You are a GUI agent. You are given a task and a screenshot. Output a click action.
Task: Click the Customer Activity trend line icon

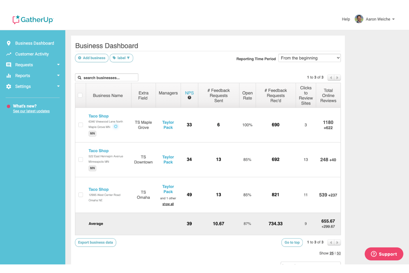point(9,54)
